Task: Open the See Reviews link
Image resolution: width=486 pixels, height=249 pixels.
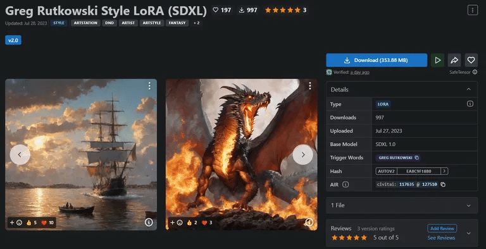Action: (441, 238)
